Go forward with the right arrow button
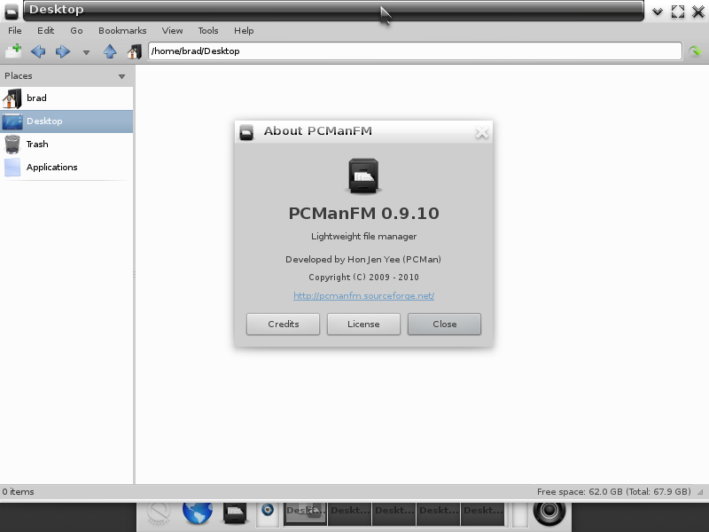709x532 pixels. pos(62,51)
